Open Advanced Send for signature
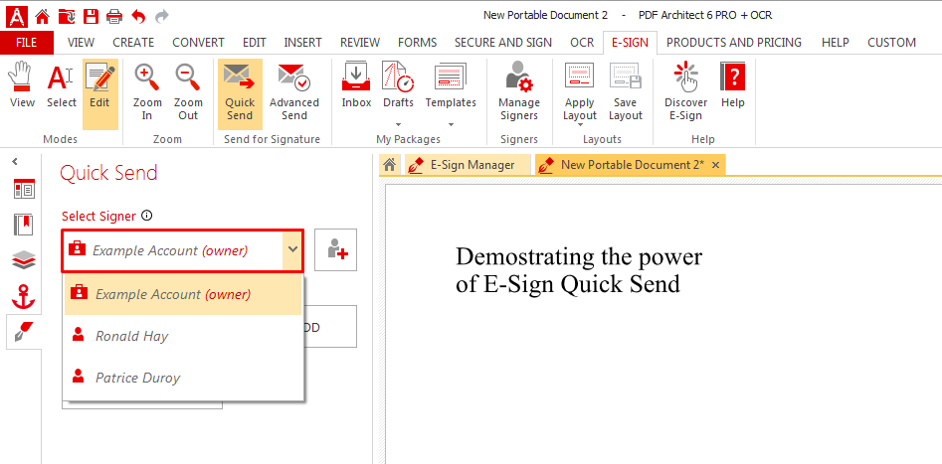 tap(294, 93)
